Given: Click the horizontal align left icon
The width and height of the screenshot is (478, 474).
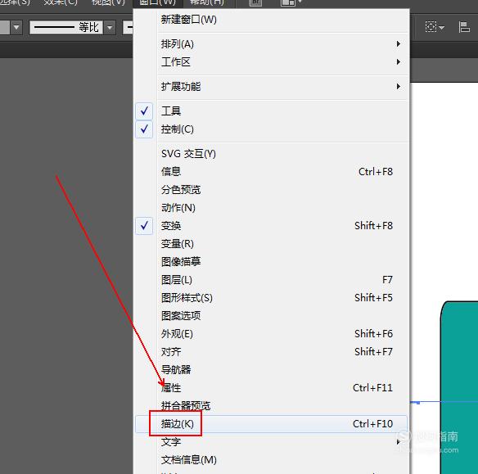Looking at the screenshot, I should [464, 27].
